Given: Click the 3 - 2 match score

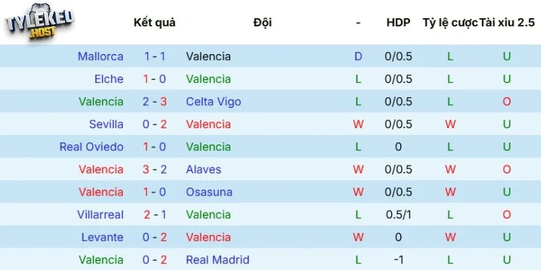Looking at the screenshot, I should coord(155,169).
